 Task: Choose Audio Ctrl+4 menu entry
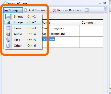(23, 34)
